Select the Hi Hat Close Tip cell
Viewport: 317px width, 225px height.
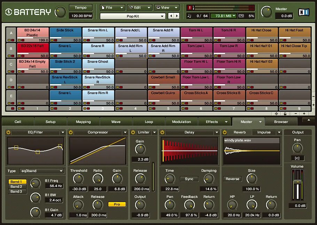[x=295, y=51]
